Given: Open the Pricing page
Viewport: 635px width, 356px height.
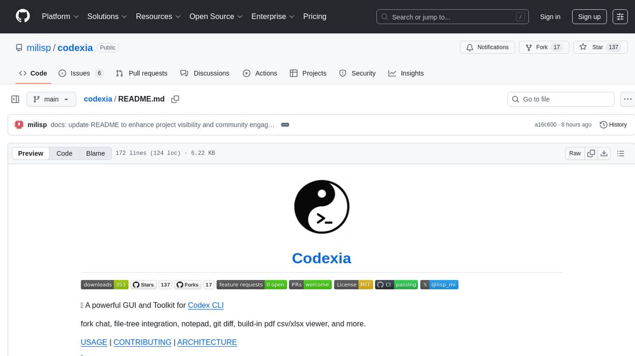Looking at the screenshot, I should (315, 16).
